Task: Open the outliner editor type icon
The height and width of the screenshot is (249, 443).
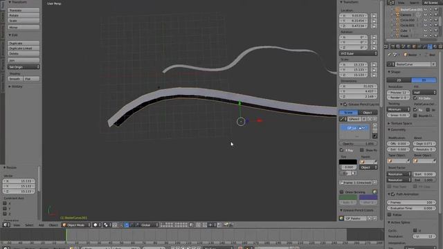Action: (x=390, y=3)
